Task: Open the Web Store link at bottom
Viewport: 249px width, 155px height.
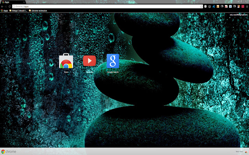Action: [239, 152]
